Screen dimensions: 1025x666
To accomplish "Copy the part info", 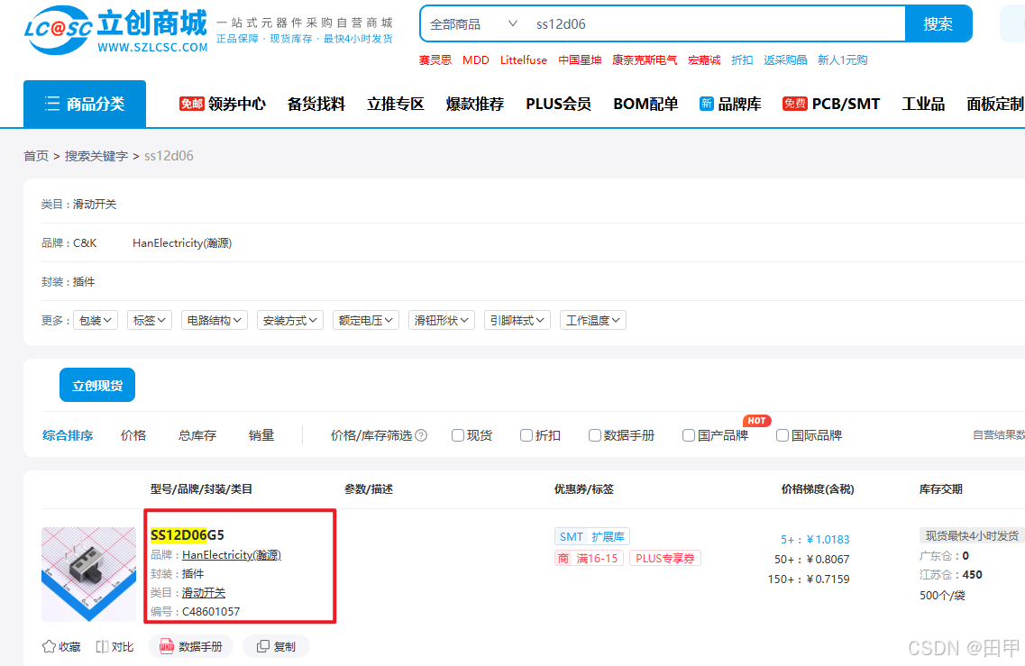I will 276,646.
